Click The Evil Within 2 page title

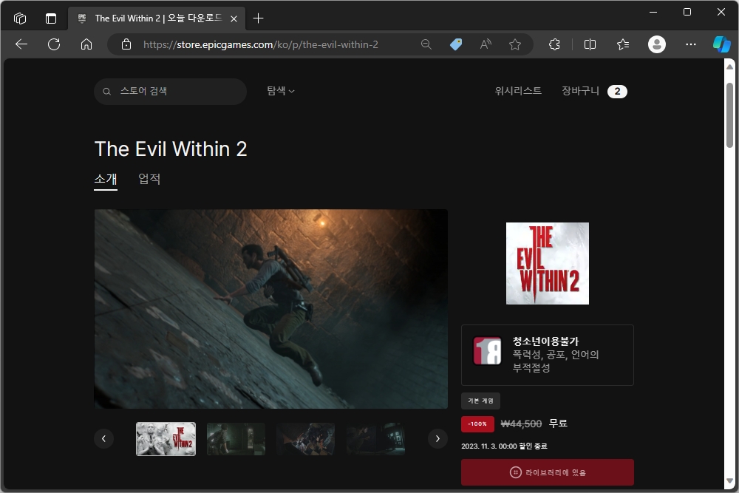tap(171, 149)
